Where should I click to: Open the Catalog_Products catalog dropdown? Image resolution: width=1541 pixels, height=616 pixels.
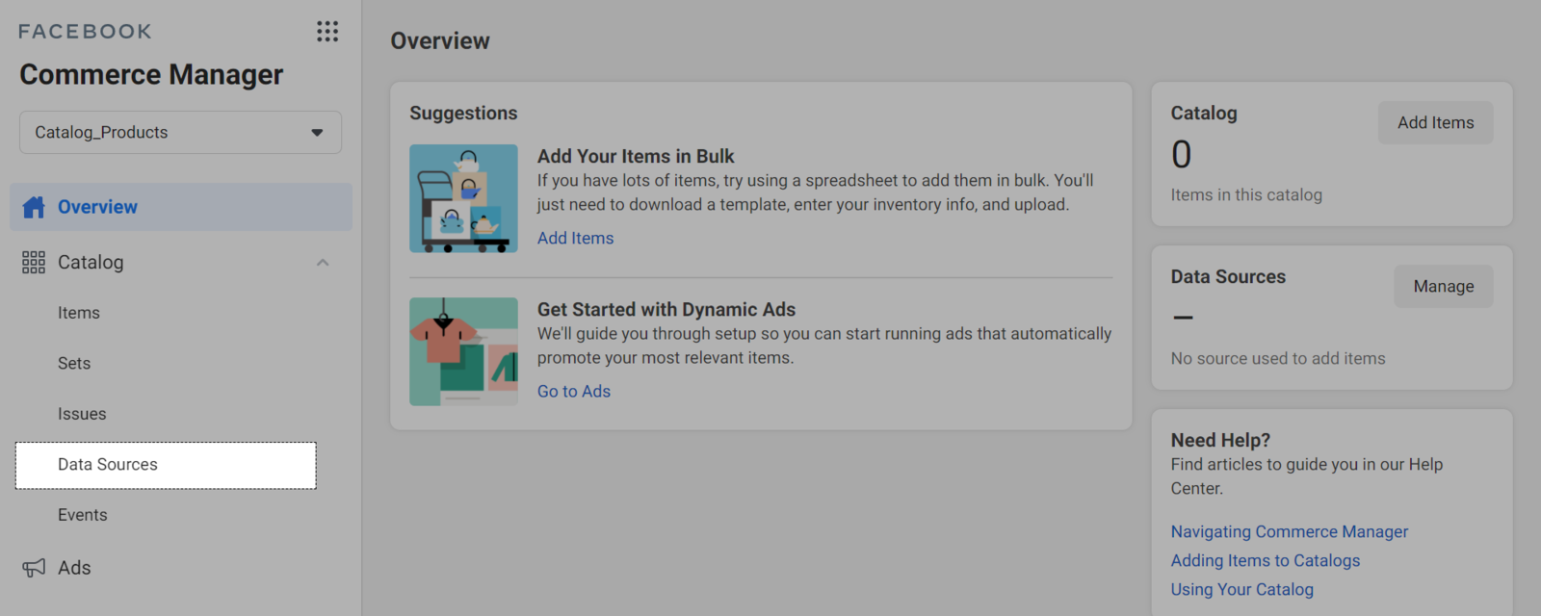click(180, 133)
